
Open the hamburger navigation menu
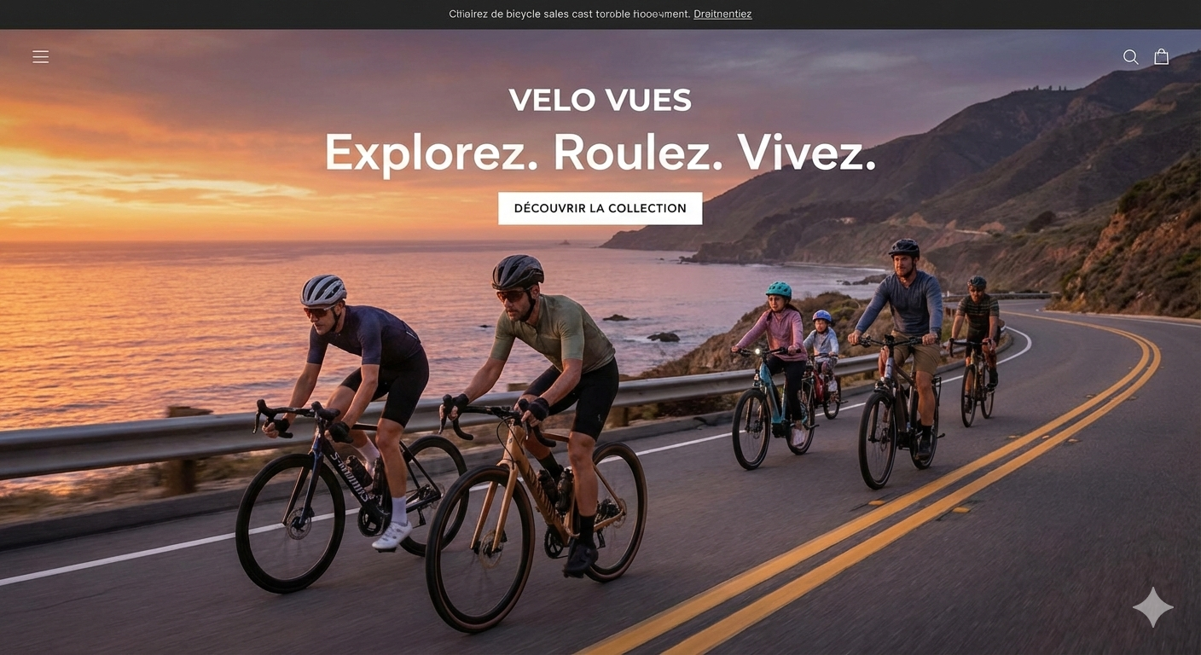[41, 56]
